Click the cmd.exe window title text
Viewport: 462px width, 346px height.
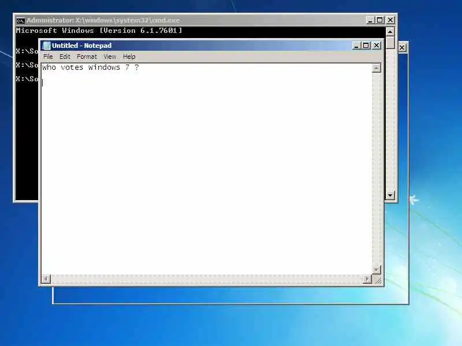(x=103, y=20)
